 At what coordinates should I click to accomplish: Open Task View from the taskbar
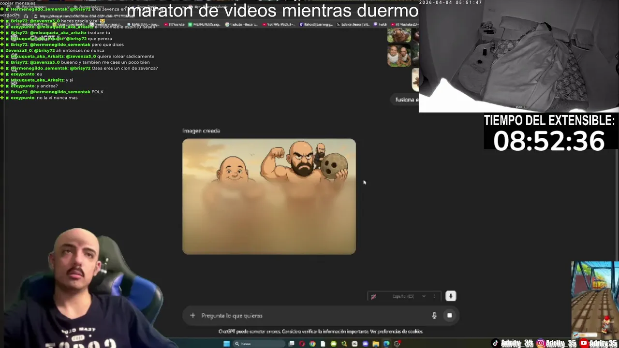pos(291,344)
